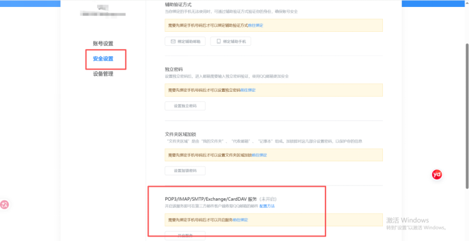This screenshot has width=469, height=241.
Task: Click 前往绑定 in the 辅助验证方式 notice
Action: pyautogui.click(x=256, y=26)
